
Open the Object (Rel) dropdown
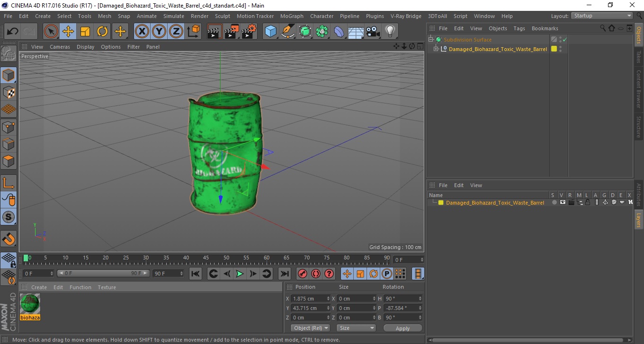click(x=310, y=328)
